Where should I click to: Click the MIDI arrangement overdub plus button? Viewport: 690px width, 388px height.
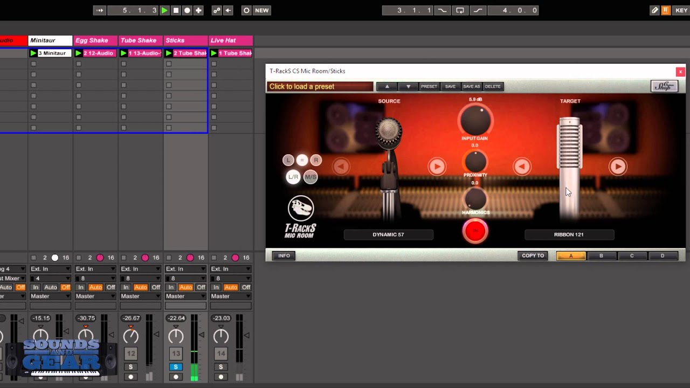coord(198,10)
